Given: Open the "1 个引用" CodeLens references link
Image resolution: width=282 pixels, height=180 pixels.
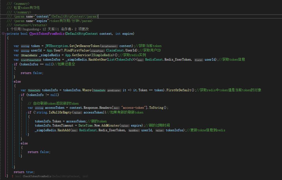Looking at the screenshot, I should (x=13, y=29).
